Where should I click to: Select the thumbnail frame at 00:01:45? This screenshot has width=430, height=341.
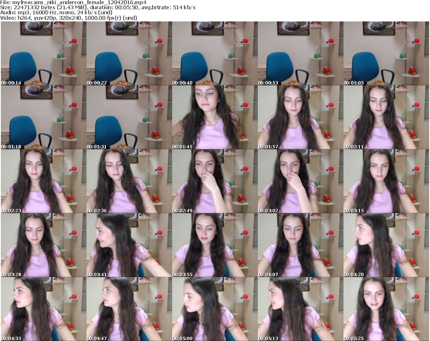pos(215,117)
